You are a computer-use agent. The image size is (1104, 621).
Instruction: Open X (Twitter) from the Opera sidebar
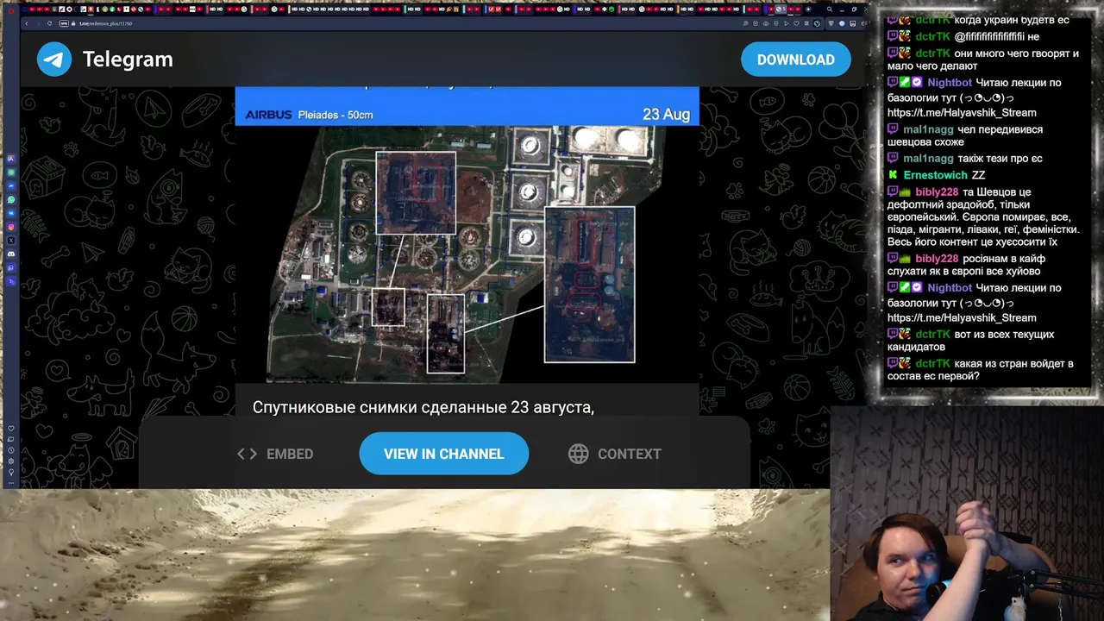[x=11, y=241]
